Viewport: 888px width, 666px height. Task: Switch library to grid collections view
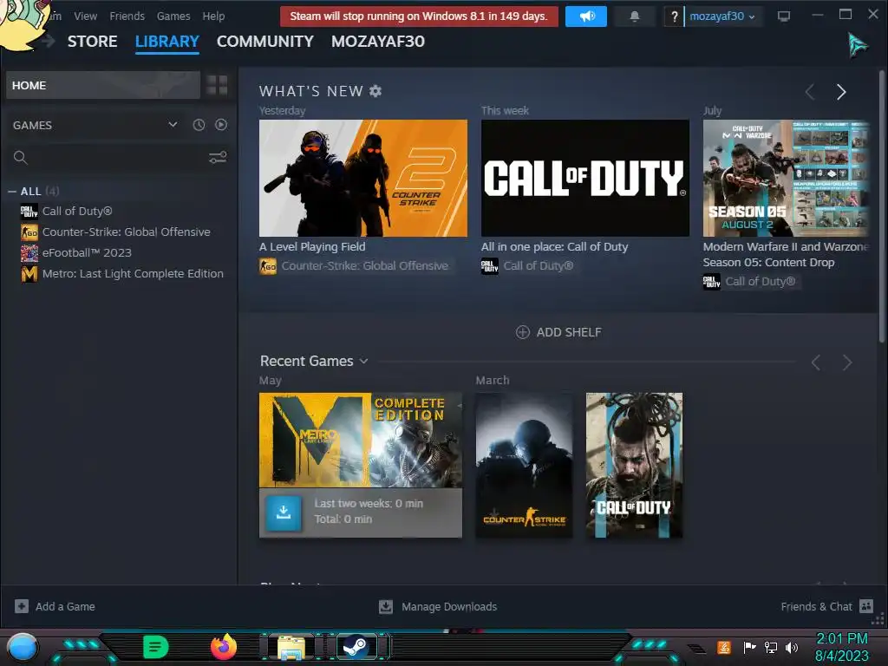[217, 86]
